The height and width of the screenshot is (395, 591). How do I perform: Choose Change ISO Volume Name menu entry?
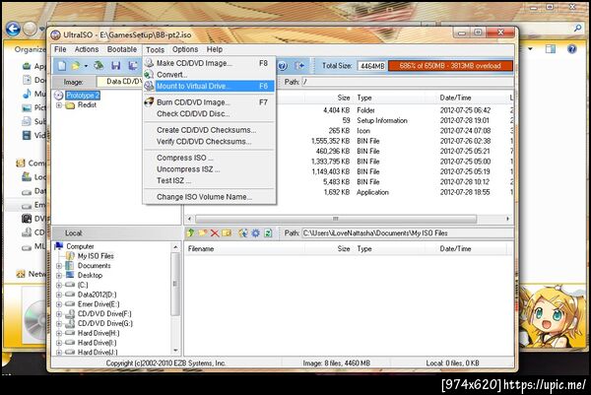[210, 197]
